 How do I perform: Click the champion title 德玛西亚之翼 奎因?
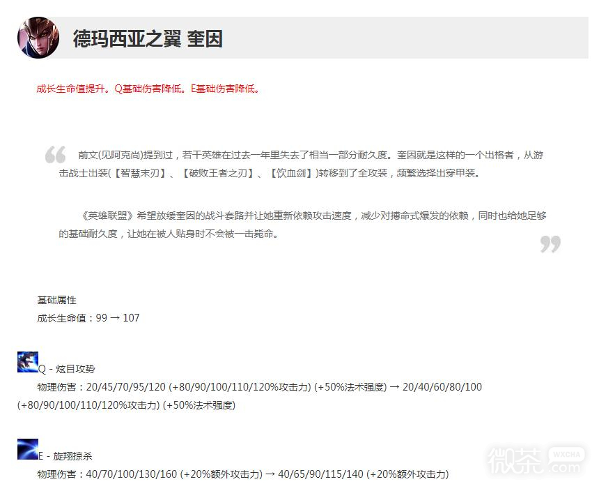click(148, 38)
